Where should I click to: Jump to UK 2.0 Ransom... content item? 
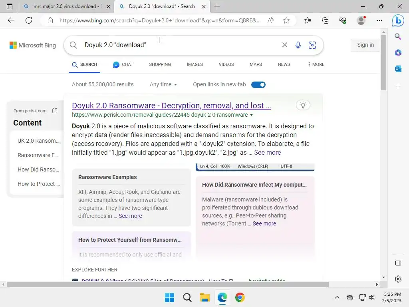[38, 141]
